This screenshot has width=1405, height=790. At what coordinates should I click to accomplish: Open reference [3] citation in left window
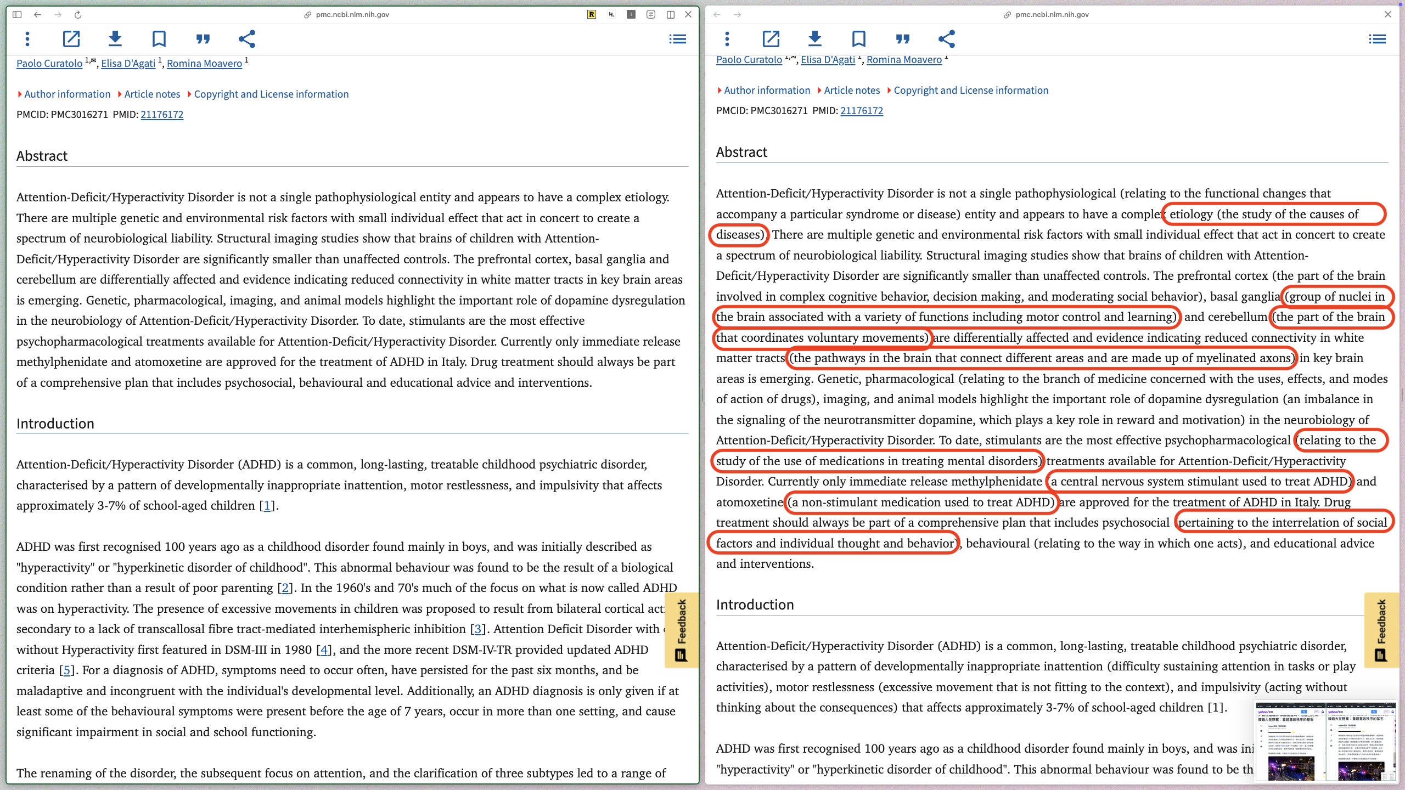click(x=478, y=629)
